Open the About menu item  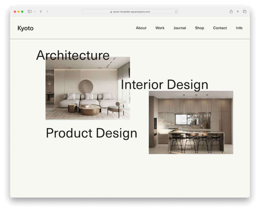pos(141,28)
